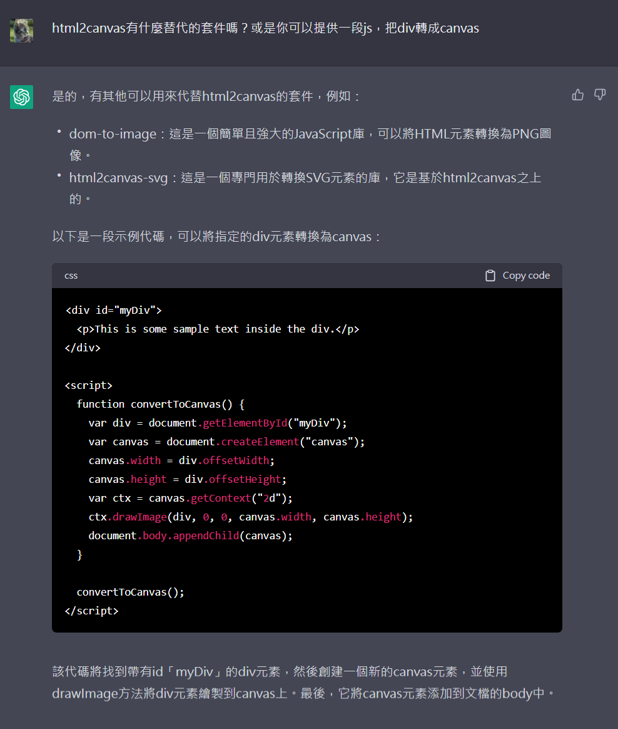Click the createElement("canvas") code line
This screenshot has width=618, height=729.
[226, 442]
